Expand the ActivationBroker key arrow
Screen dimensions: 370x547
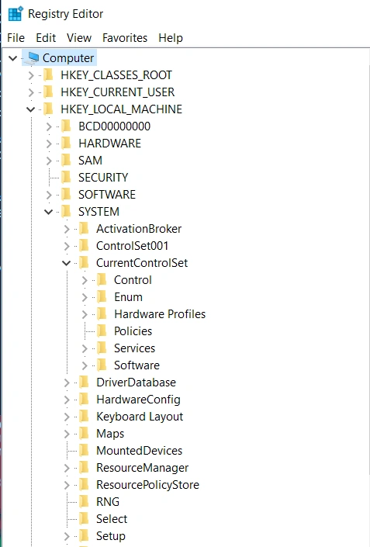tap(67, 229)
